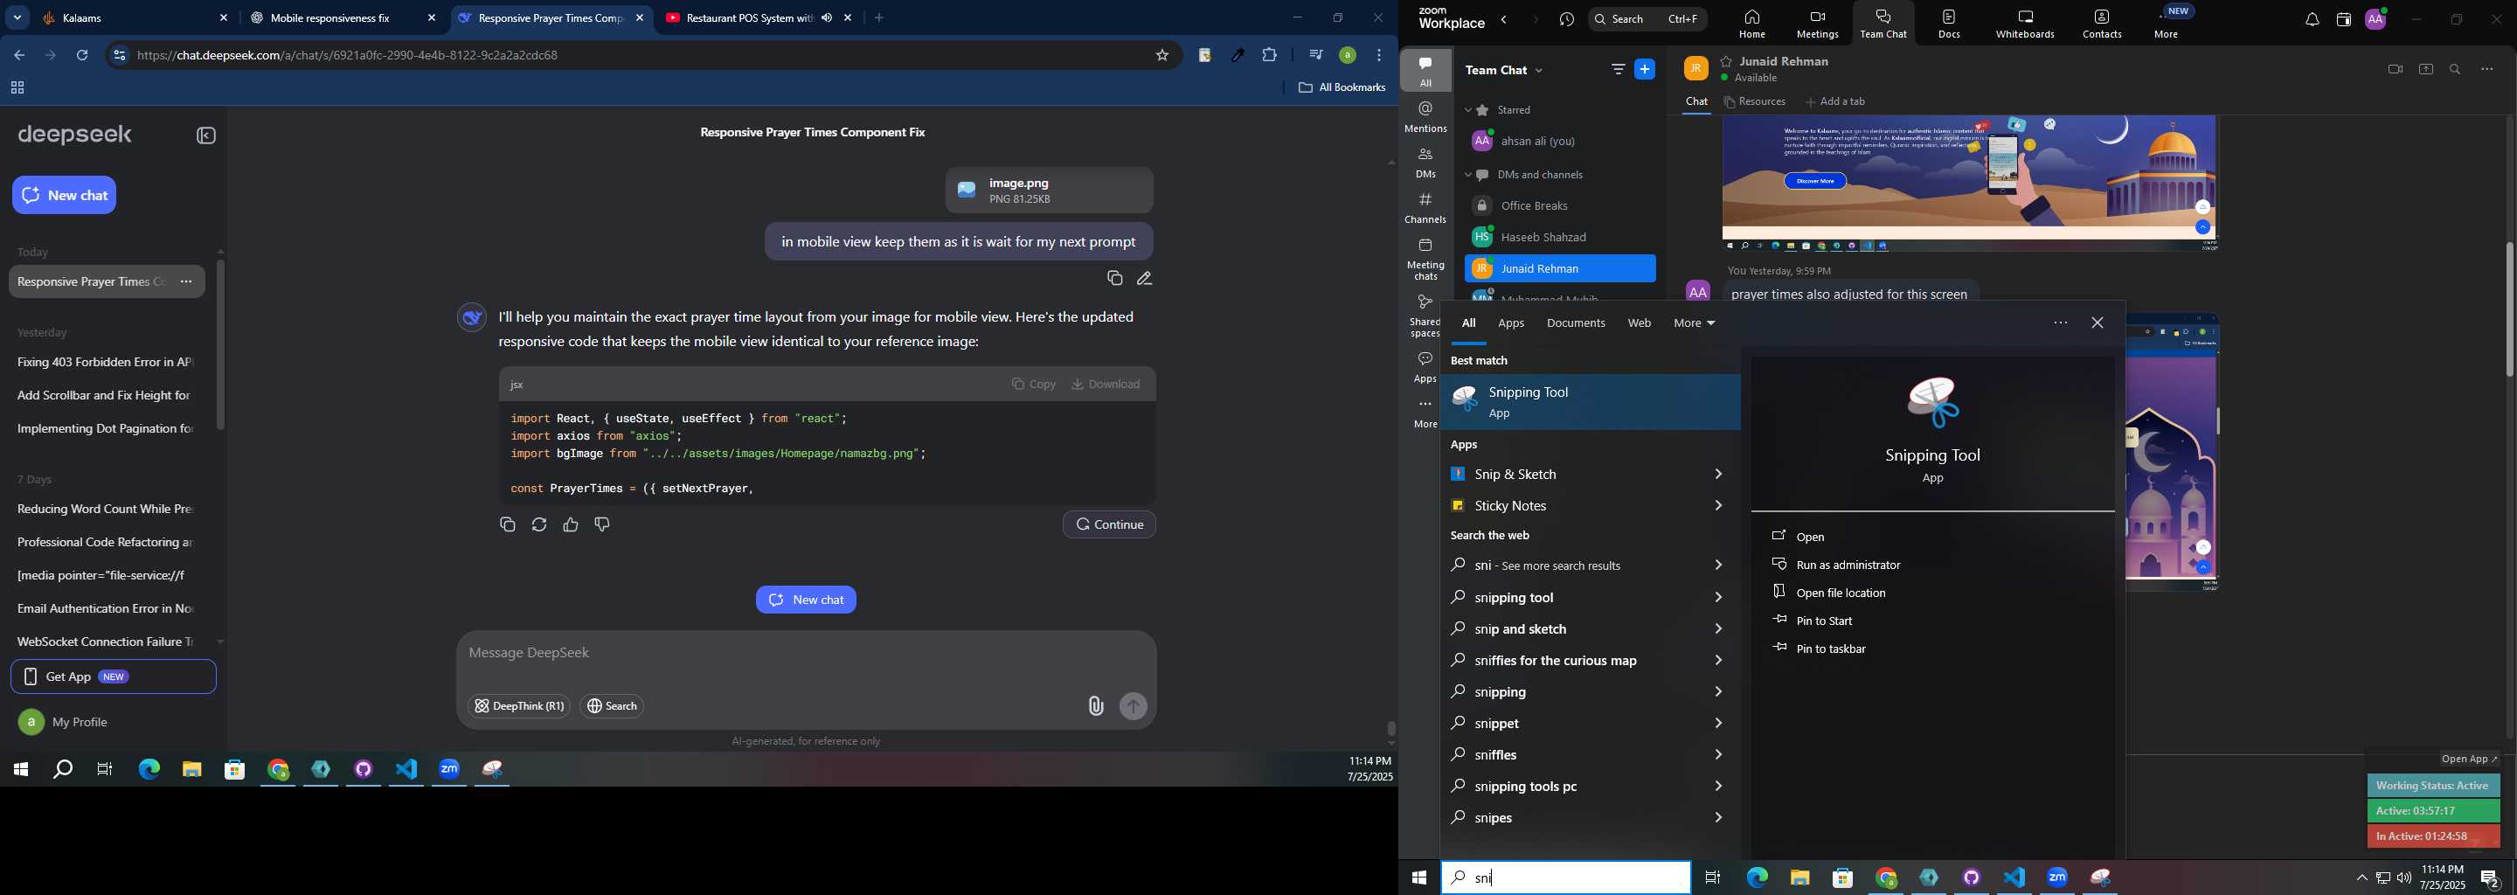Show hidden system tray icons
The height and width of the screenshot is (895, 2517).
click(2361, 878)
